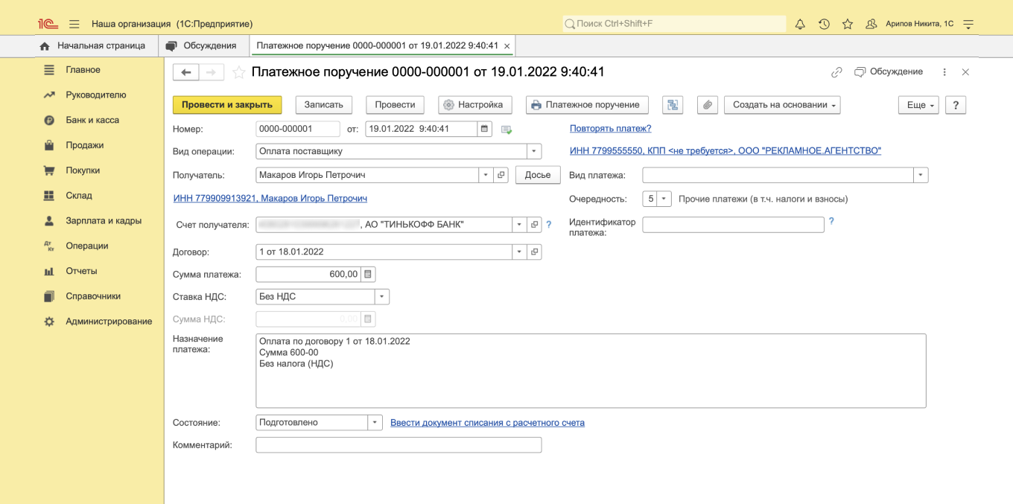Image resolution: width=1013 pixels, height=504 pixels.
Task: Open Банк и касса sidebar section
Action: 92,120
